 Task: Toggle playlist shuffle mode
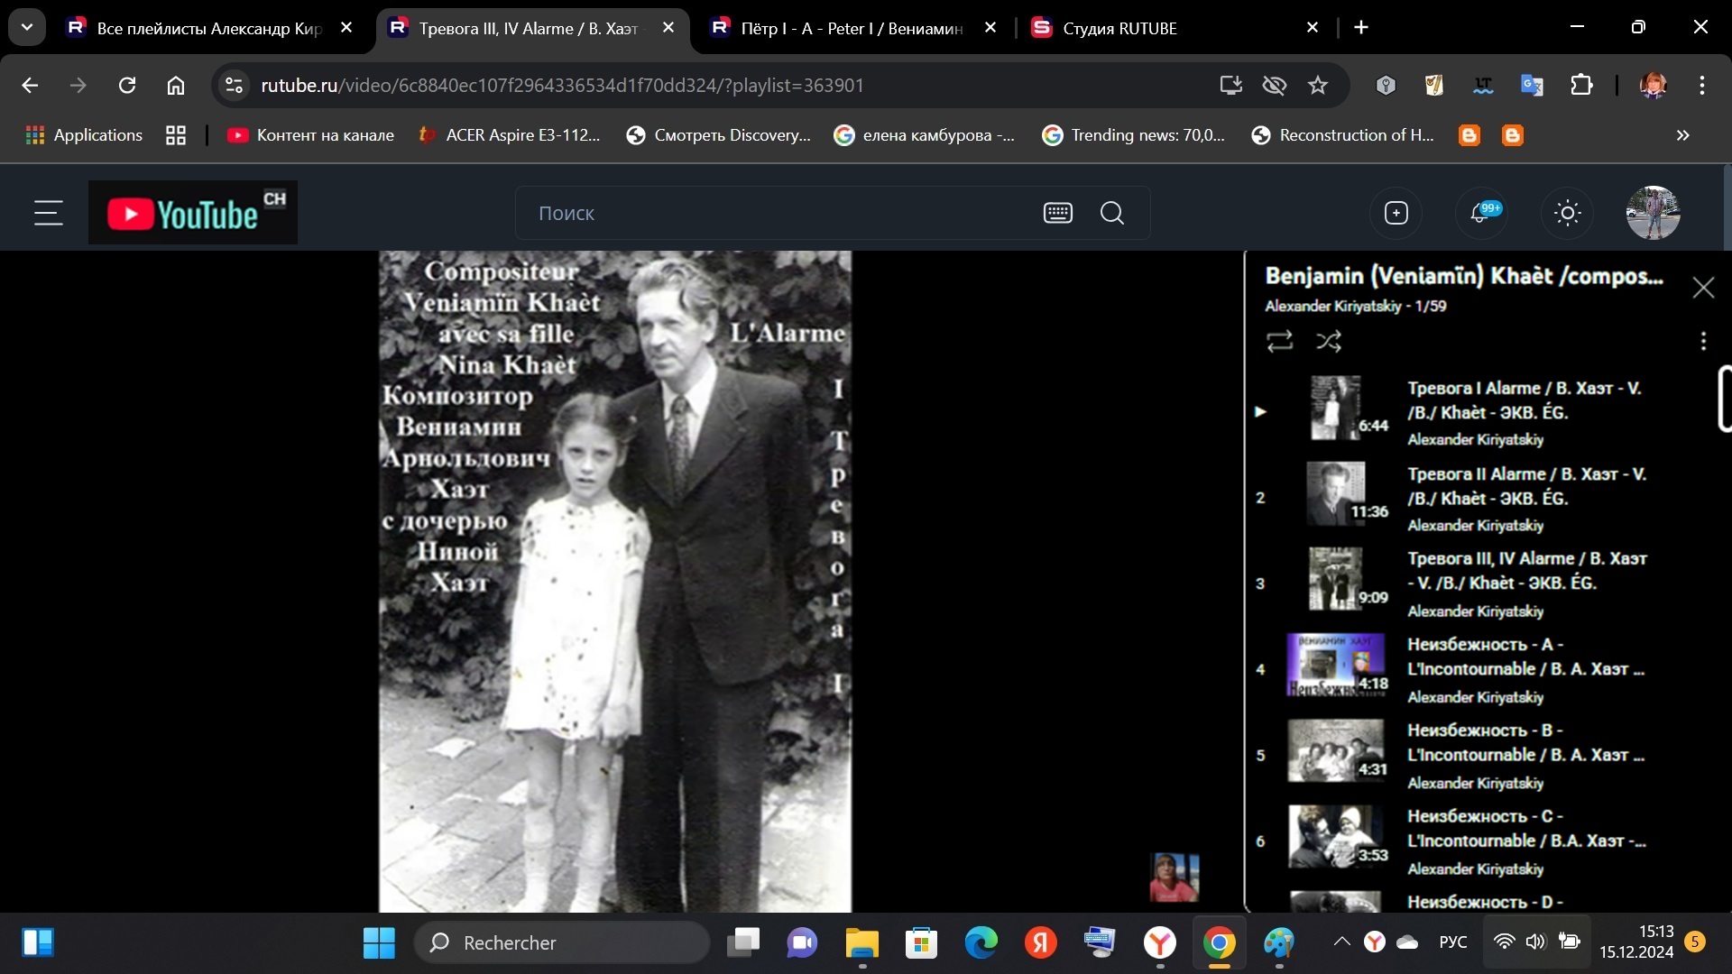pos(1329,341)
